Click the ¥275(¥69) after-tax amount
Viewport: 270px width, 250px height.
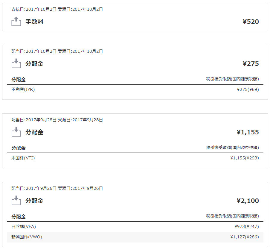click(248, 89)
